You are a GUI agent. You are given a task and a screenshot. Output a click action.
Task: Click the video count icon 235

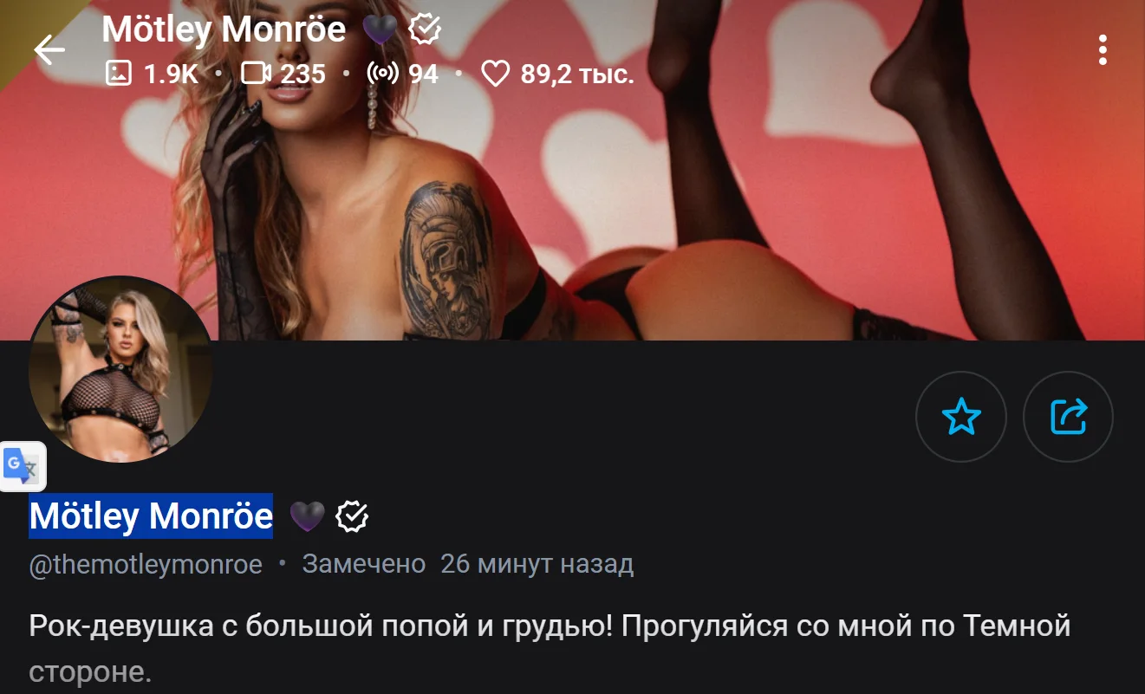(256, 74)
